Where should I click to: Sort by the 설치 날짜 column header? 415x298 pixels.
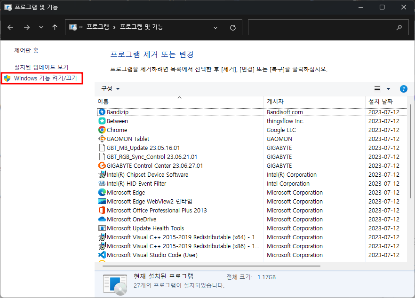(386, 102)
